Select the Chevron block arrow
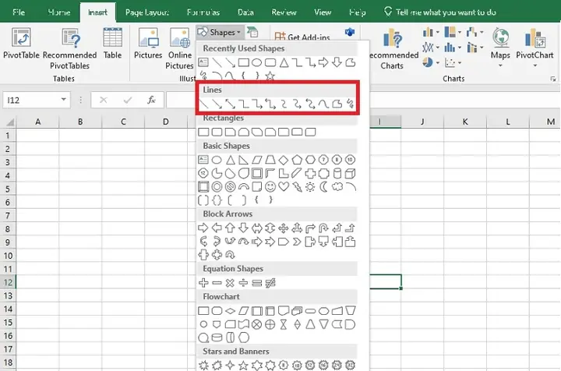The width and height of the screenshot is (561, 371). (x=297, y=242)
